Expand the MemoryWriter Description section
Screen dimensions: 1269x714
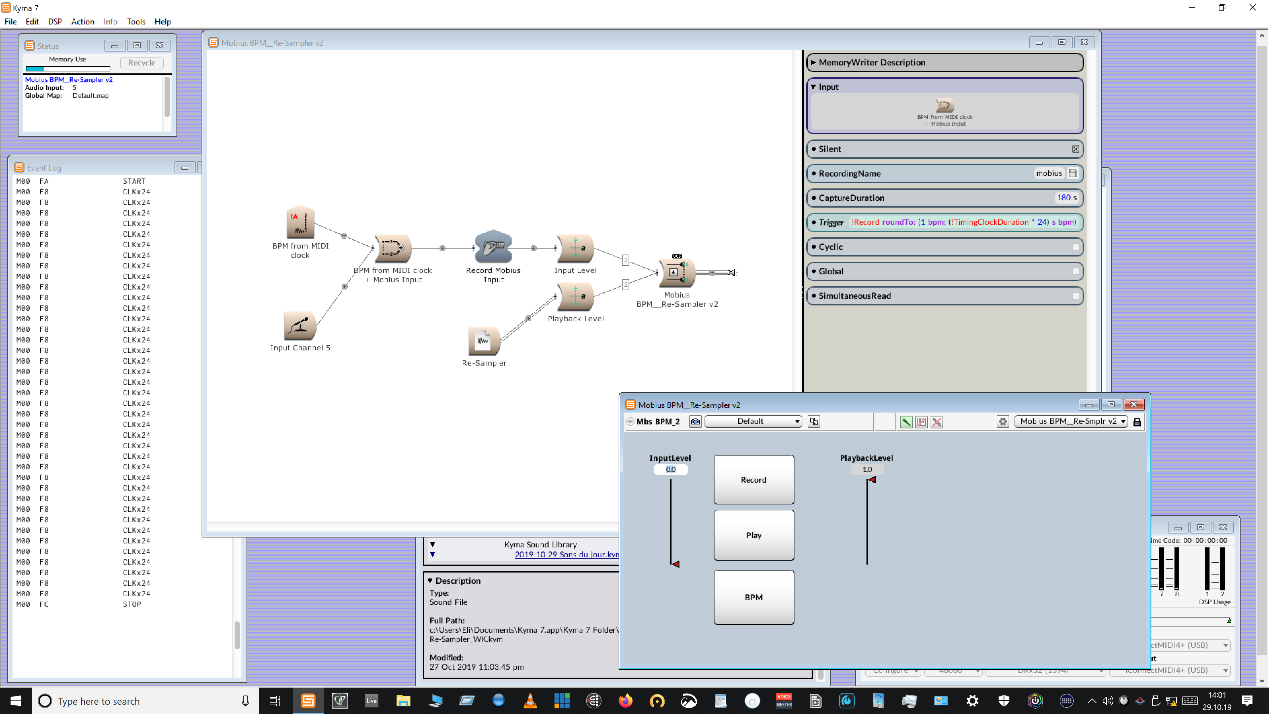[814, 62]
